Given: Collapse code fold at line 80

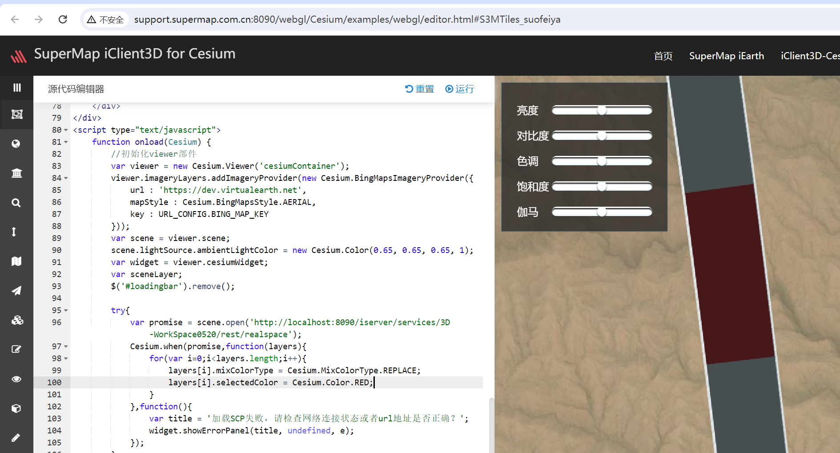Looking at the screenshot, I should click(66, 130).
